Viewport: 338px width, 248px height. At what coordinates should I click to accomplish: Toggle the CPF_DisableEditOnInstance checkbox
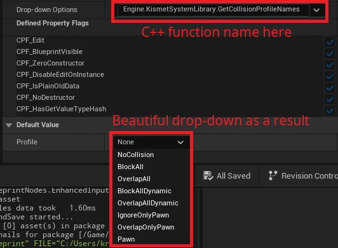(x=330, y=76)
